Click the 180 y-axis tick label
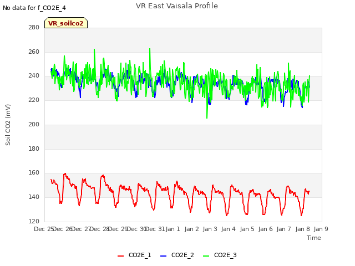The height and width of the screenshot is (266, 355). pos(34,149)
